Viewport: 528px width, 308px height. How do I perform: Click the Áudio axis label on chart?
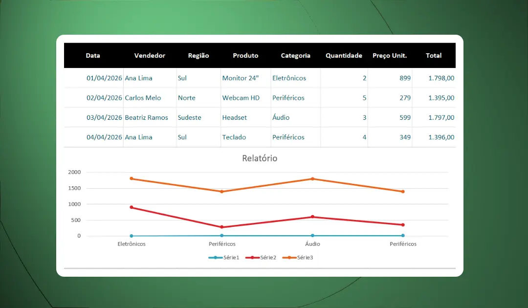312,243
